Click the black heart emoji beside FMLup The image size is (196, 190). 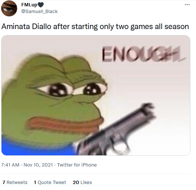click(41, 5)
